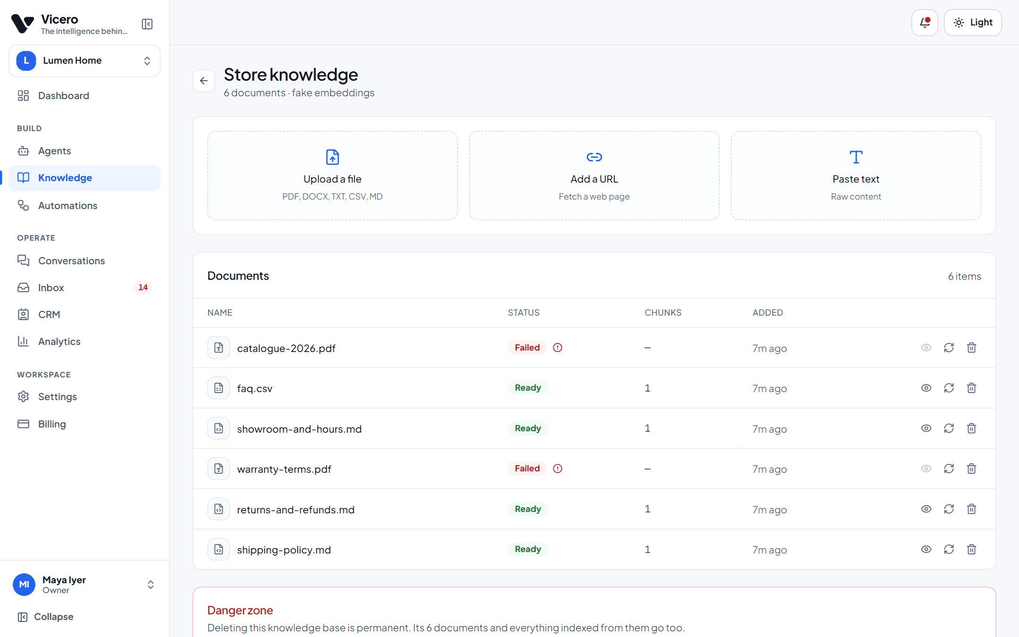Reprocess showroom-and-hours.md with the refresh icon

(949, 428)
